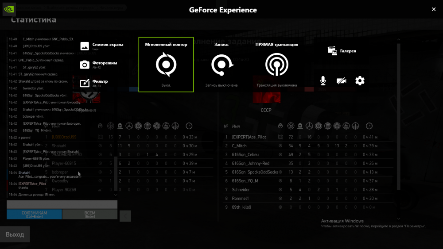Close the GeForce Experience overlay
Screen dimensions: 443x249
click(434, 9)
